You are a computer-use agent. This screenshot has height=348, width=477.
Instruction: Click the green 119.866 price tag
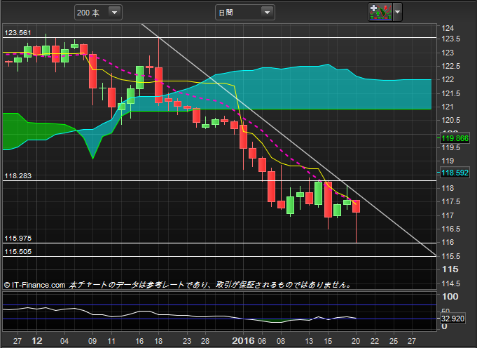(455, 138)
